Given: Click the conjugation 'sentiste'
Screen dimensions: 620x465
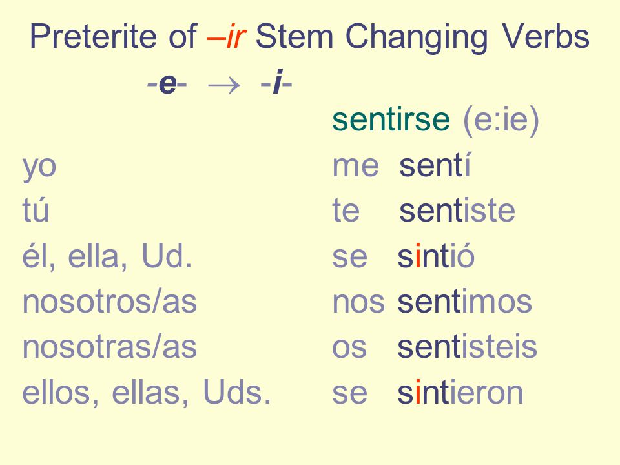Looking at the screenshot, I should tap(457, 210).
